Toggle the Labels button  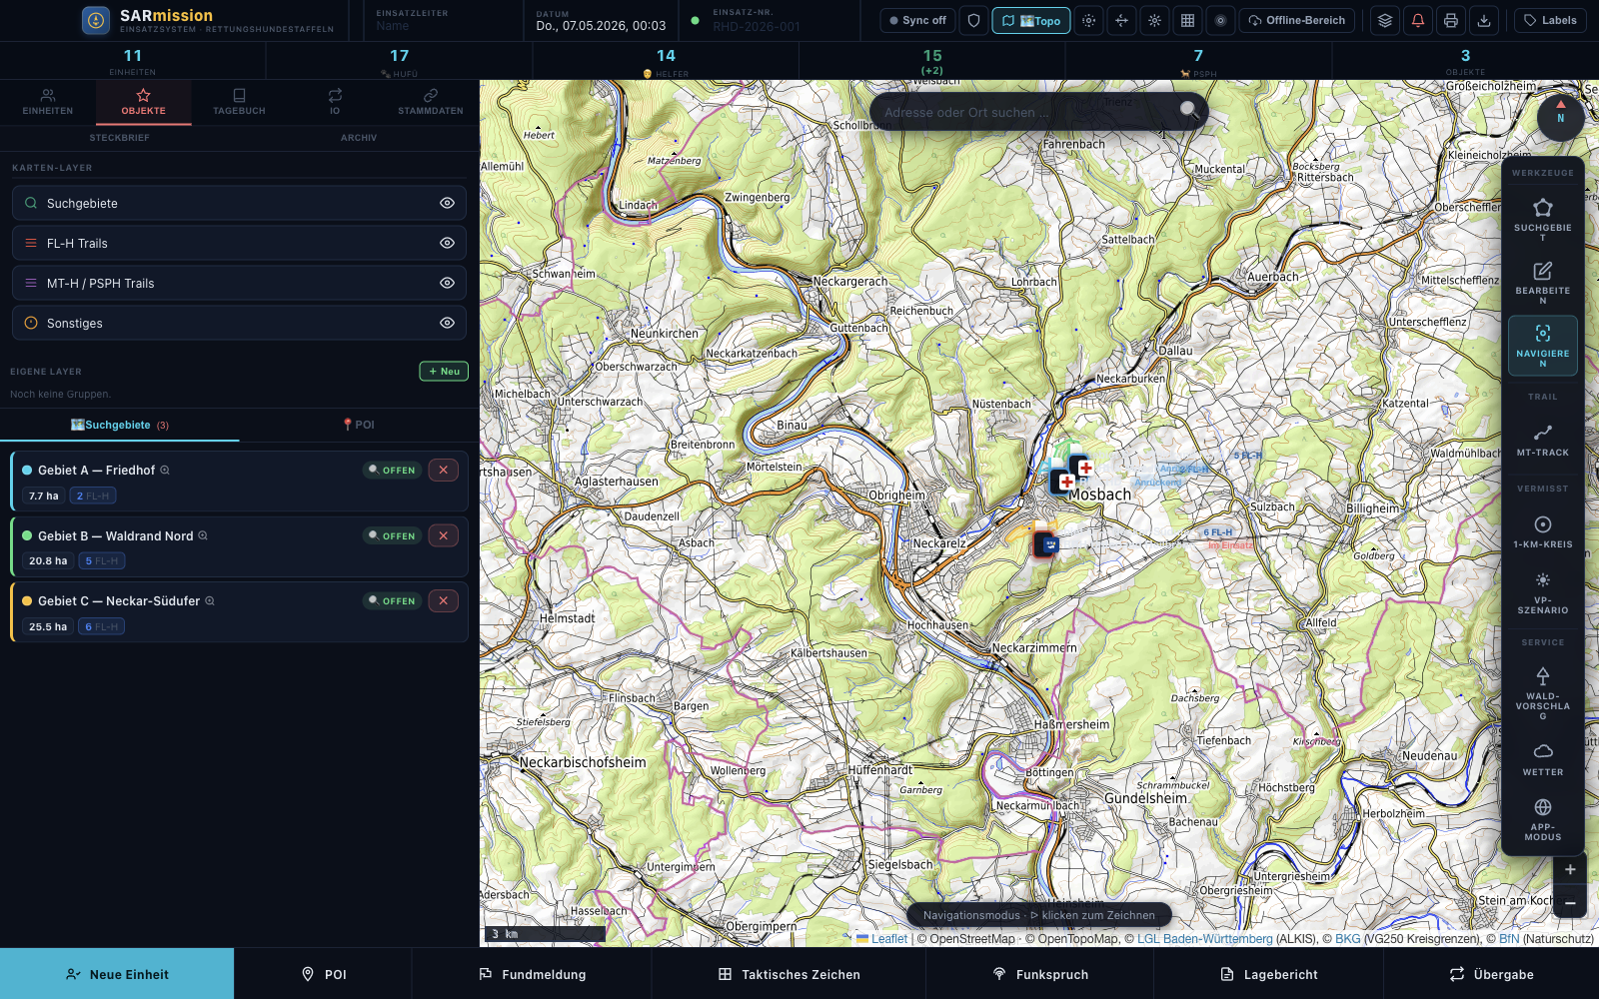tap(1550, 20)
